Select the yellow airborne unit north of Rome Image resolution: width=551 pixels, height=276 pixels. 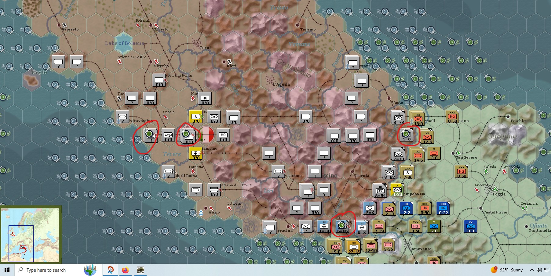(x=196, y=116)
